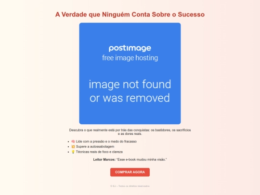
Task: Click the Leitor Marcos testimonial name
Action: tap(104, 159)
